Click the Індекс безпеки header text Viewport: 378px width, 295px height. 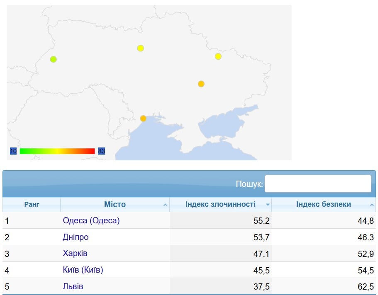click(x=324, y=204)
